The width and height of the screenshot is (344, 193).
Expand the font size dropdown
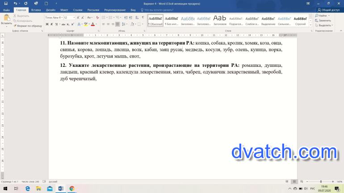point(74,18)
